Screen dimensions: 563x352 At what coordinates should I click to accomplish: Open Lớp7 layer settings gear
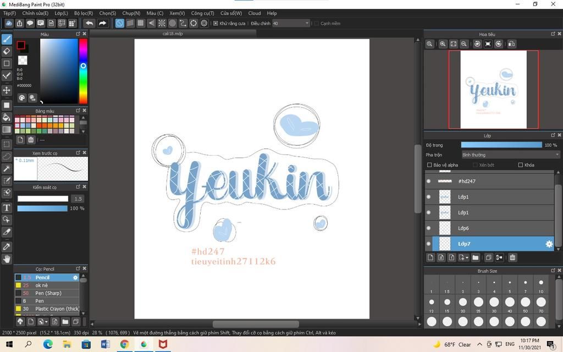tap(549, 244)
